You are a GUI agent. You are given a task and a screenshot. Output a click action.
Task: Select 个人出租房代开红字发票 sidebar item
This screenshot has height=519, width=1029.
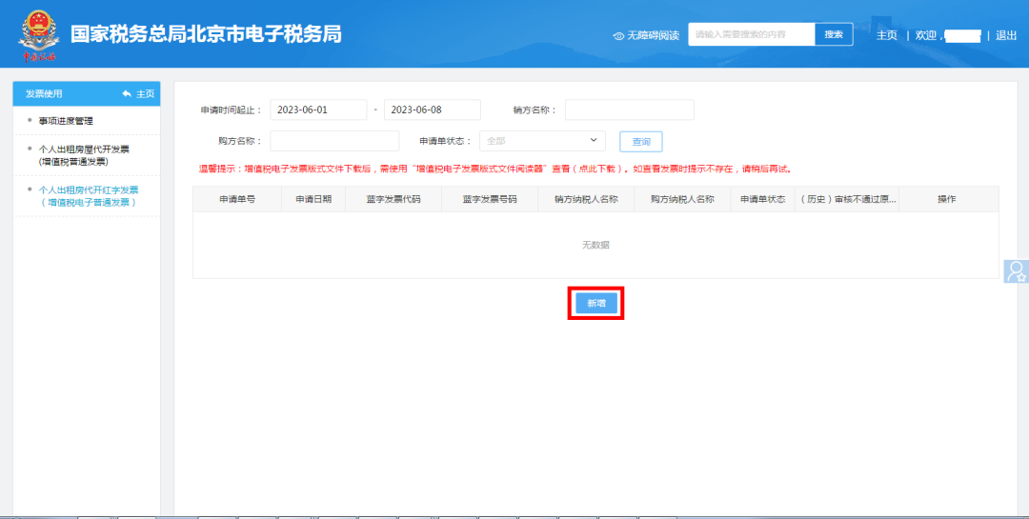[x=88, y=195]
